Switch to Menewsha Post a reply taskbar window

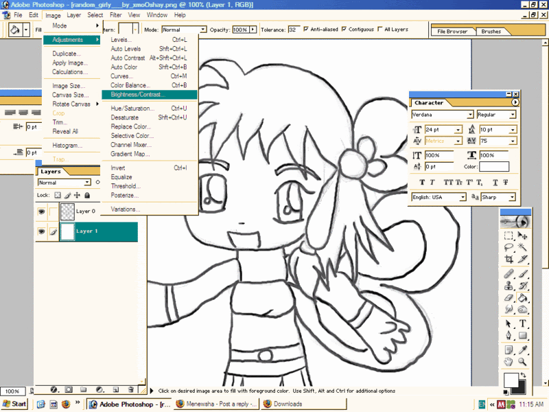[x=217, y=404]
